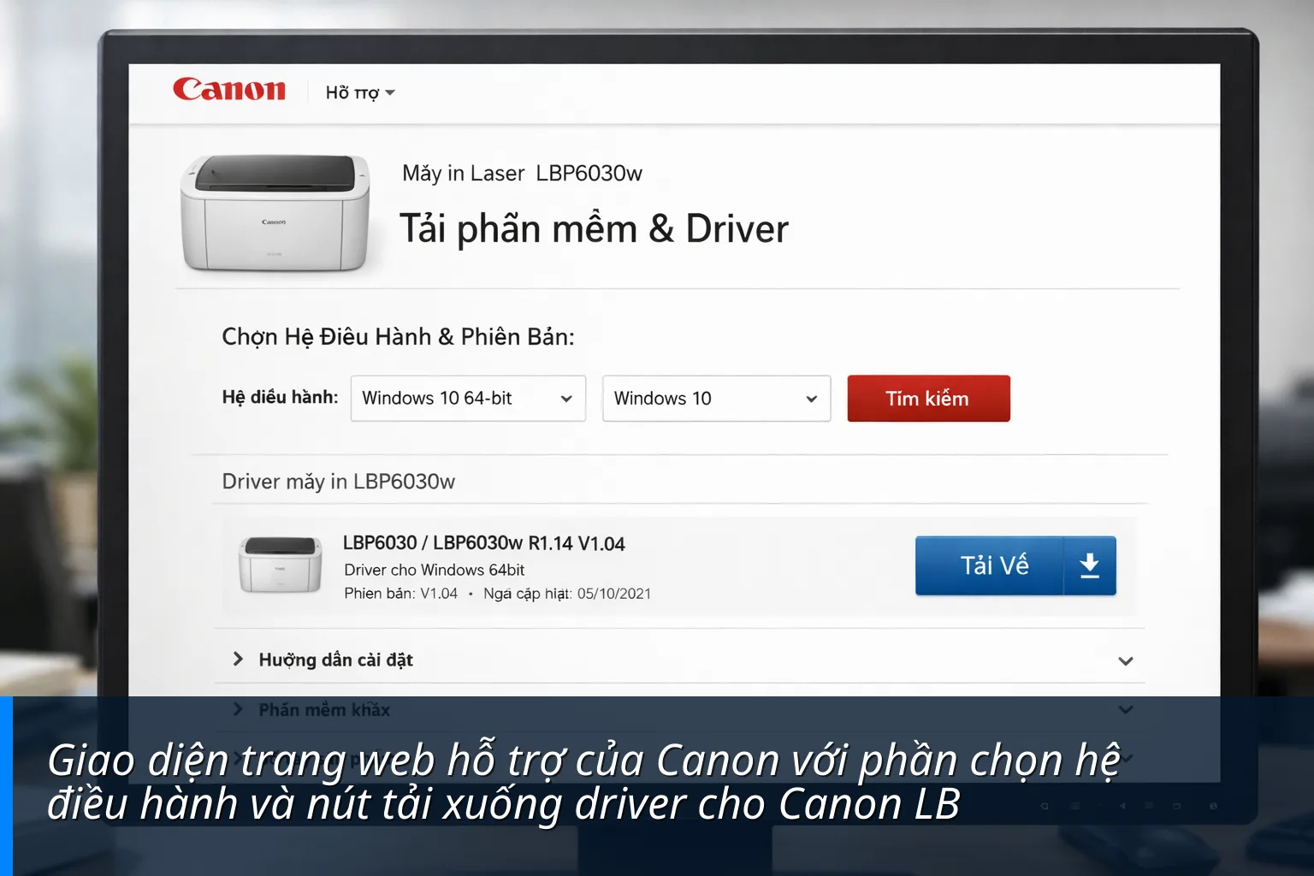Image resolution: width=1314 pixels, height=876 pixels.
Task: Click the right arrow before Hướng dẫn cài đặt
Action: point(238,659)
